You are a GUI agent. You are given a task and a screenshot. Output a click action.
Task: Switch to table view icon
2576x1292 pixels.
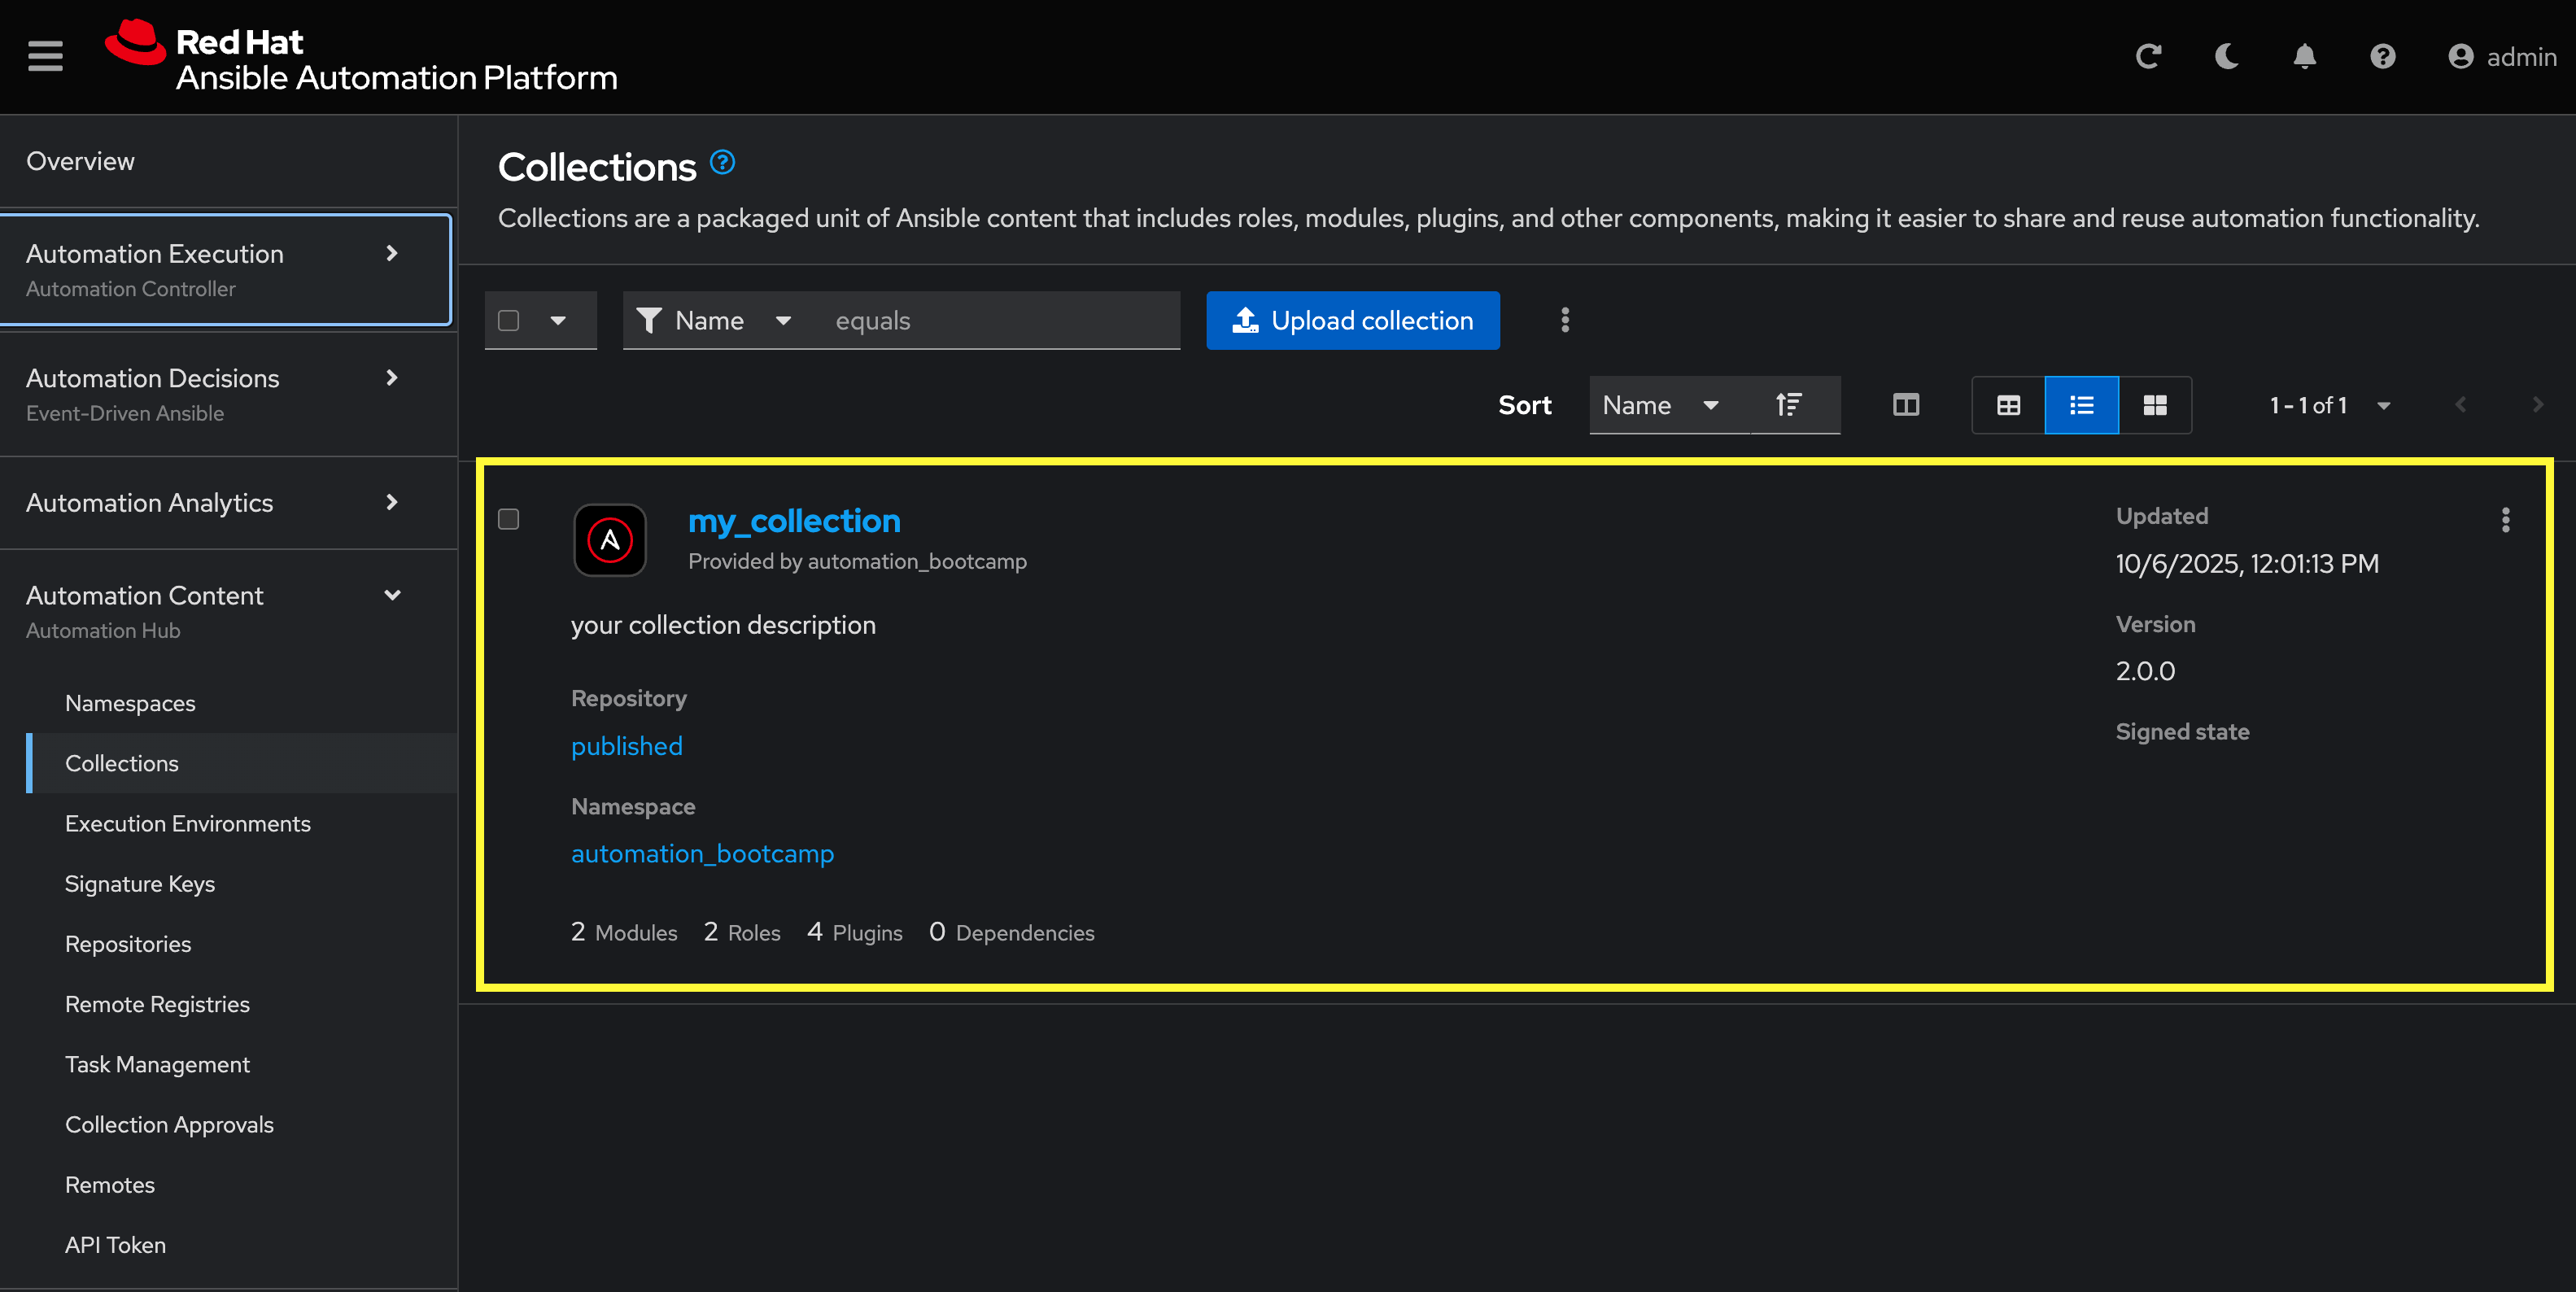(2008, 404)
